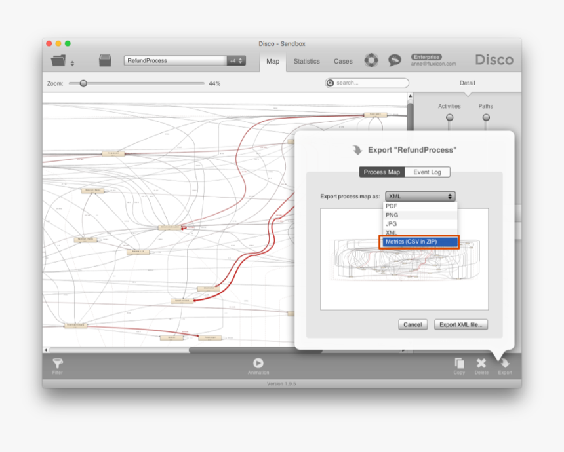Click the Enterprise license badge
Image resolution: width=564 pixels, height=452 pixels.
(426, 57)
